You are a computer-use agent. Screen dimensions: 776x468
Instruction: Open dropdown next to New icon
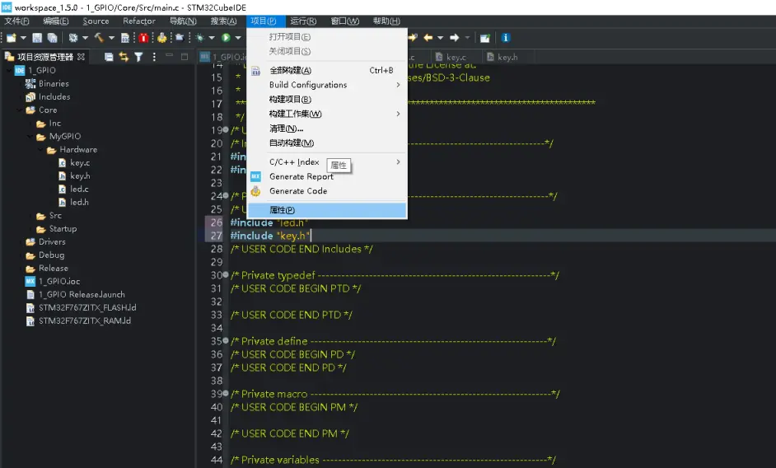(x=23, y=38)
